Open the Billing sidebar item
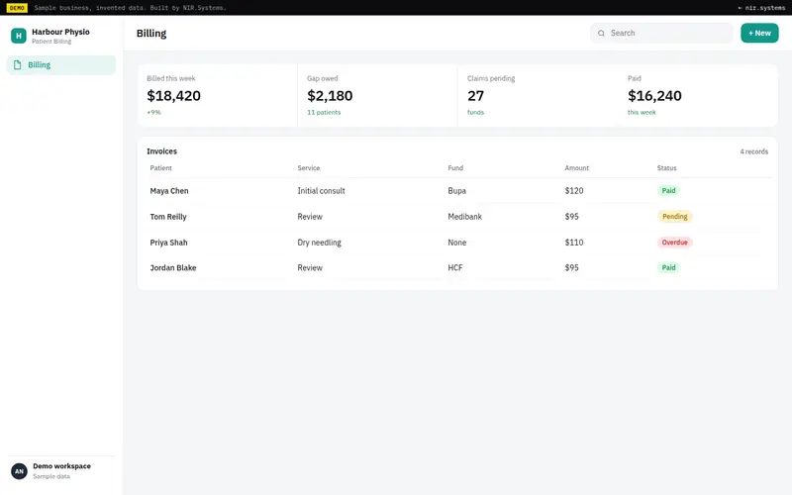 coord(61,65)
